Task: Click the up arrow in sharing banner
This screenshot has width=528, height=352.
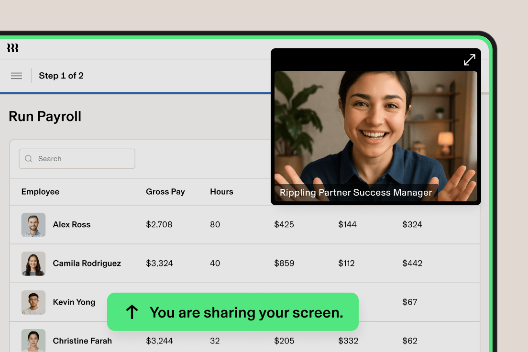Action: (x=132, y=312)
